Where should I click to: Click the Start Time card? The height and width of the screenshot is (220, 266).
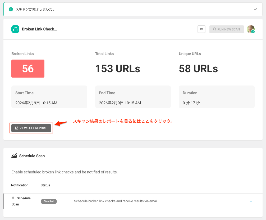(49, 97)
